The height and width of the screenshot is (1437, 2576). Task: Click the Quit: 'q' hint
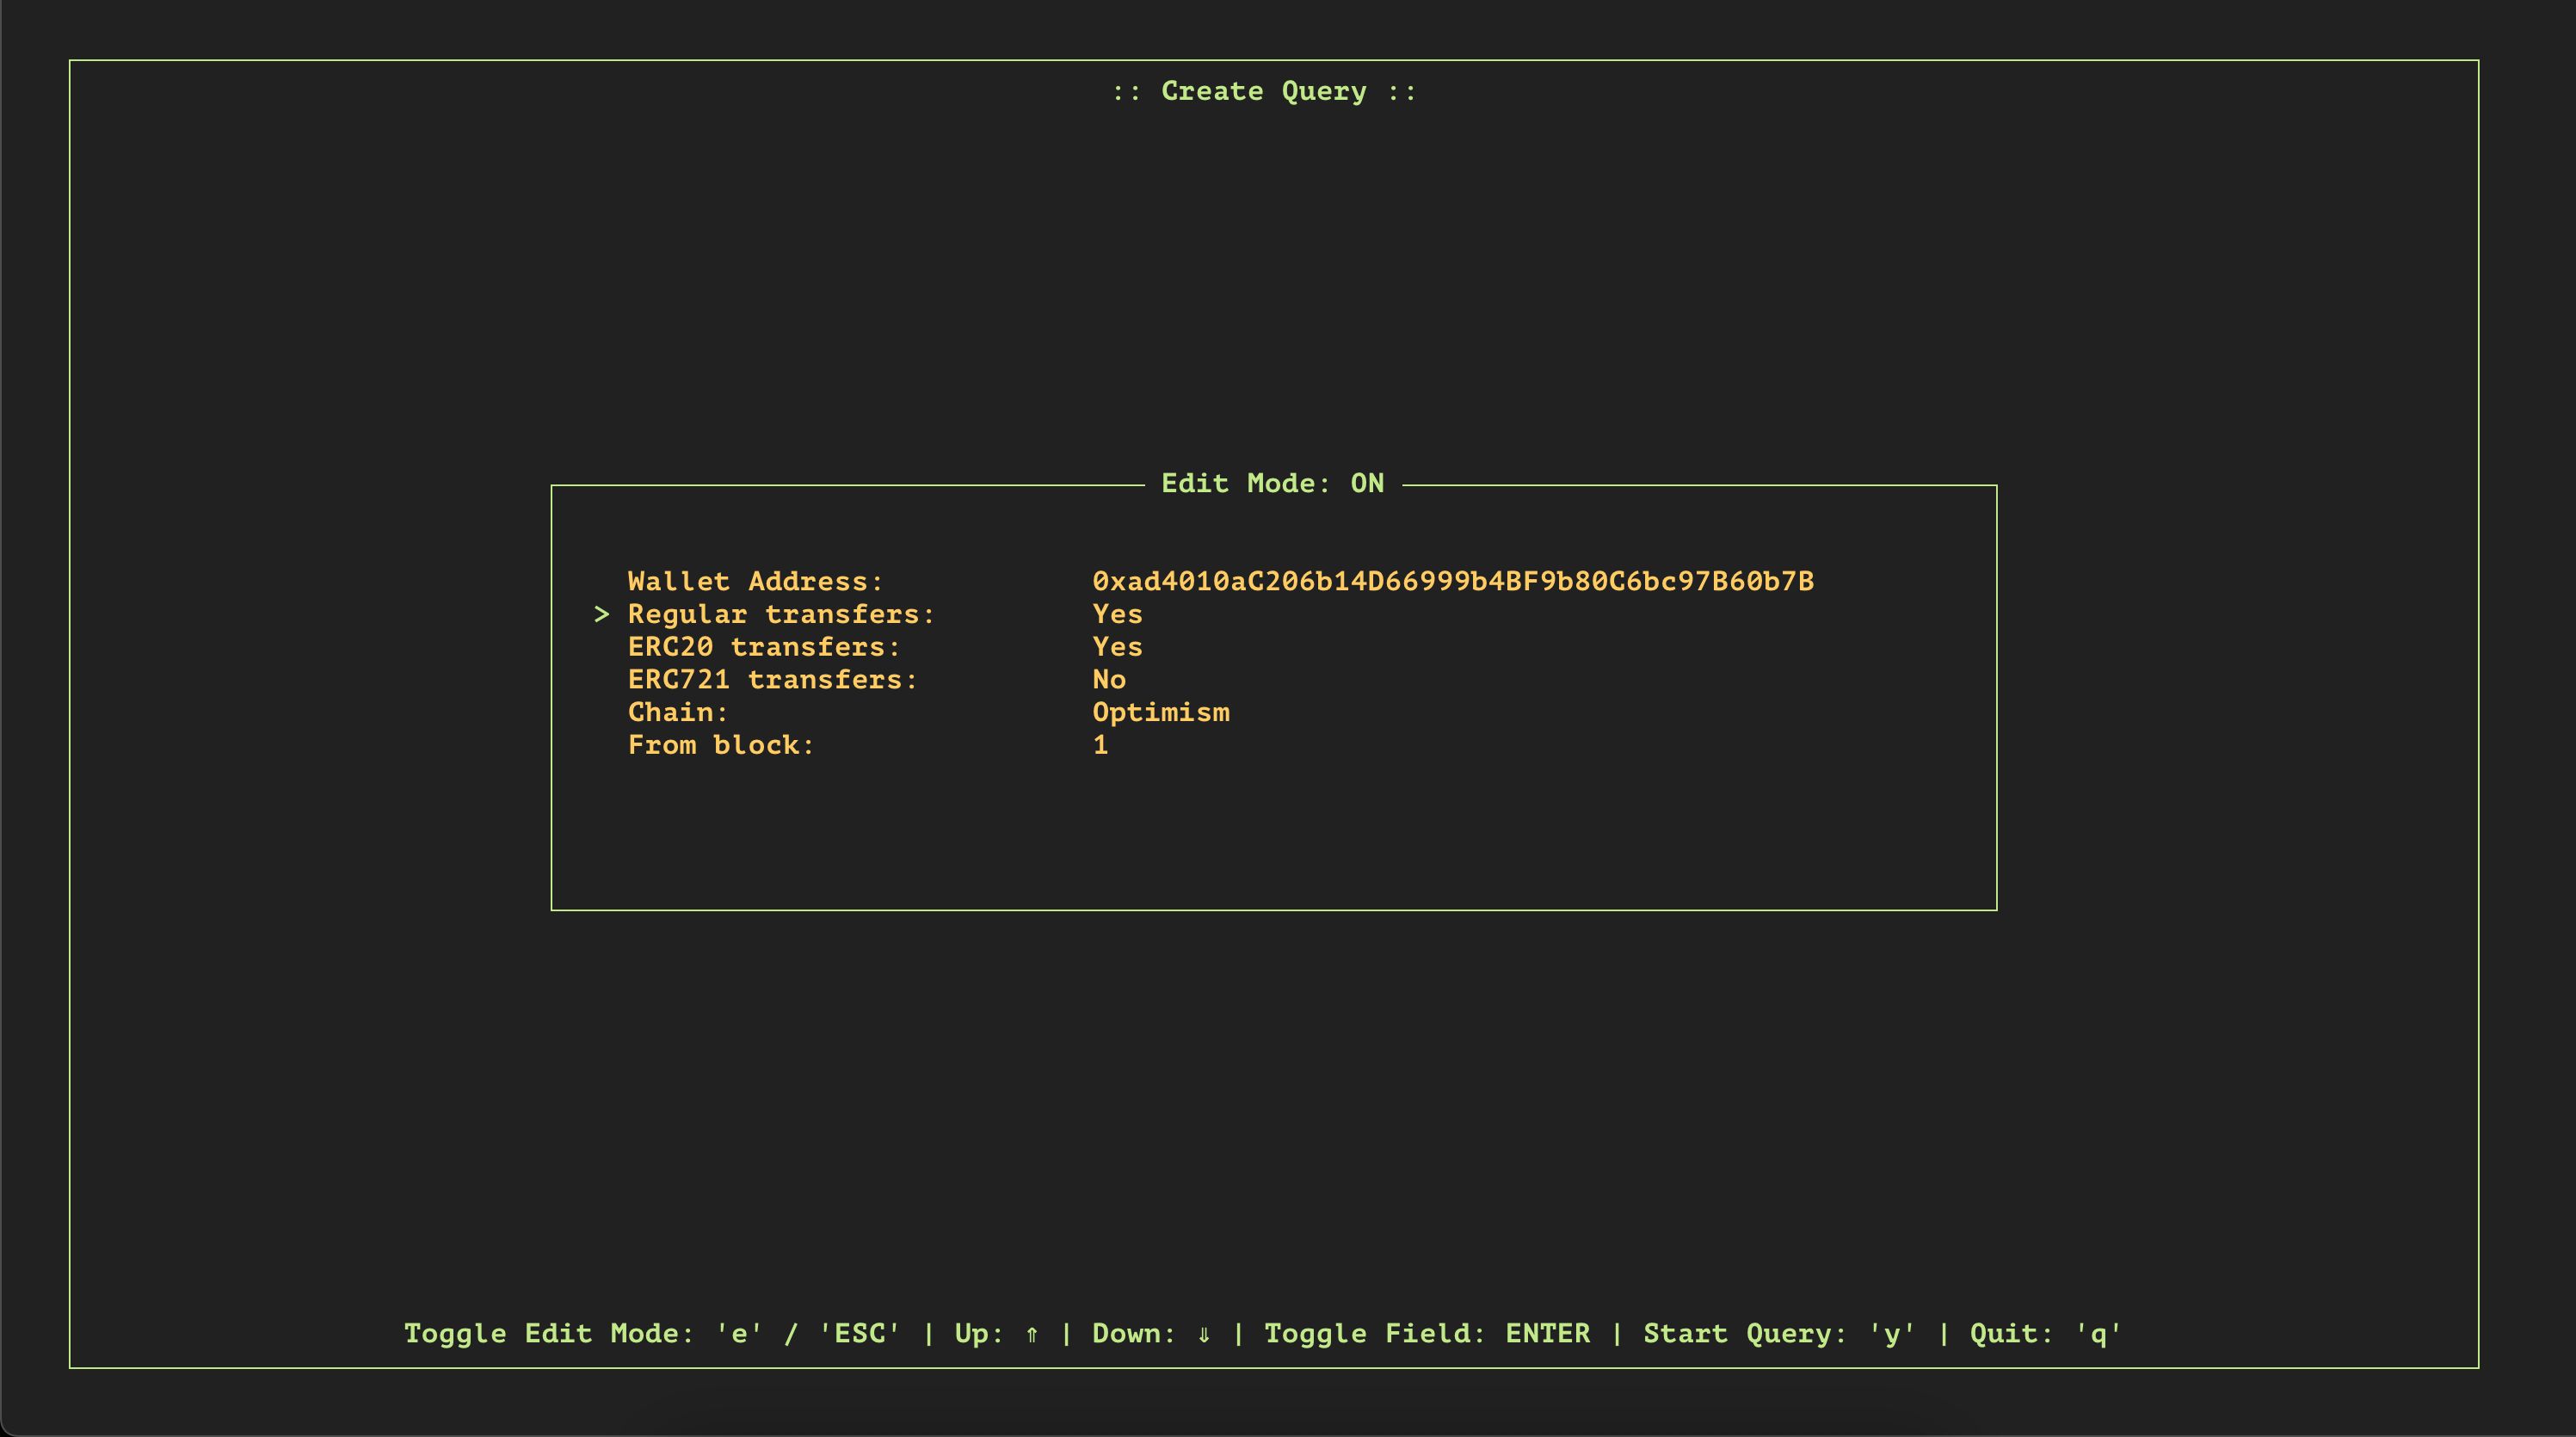[x=2046, y=1334]
